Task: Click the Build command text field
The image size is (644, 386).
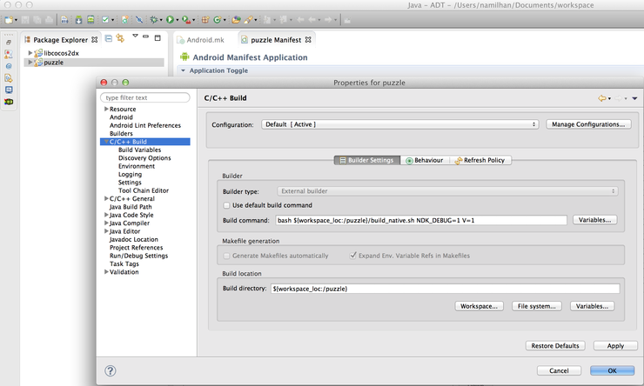Action: (421, 220)
